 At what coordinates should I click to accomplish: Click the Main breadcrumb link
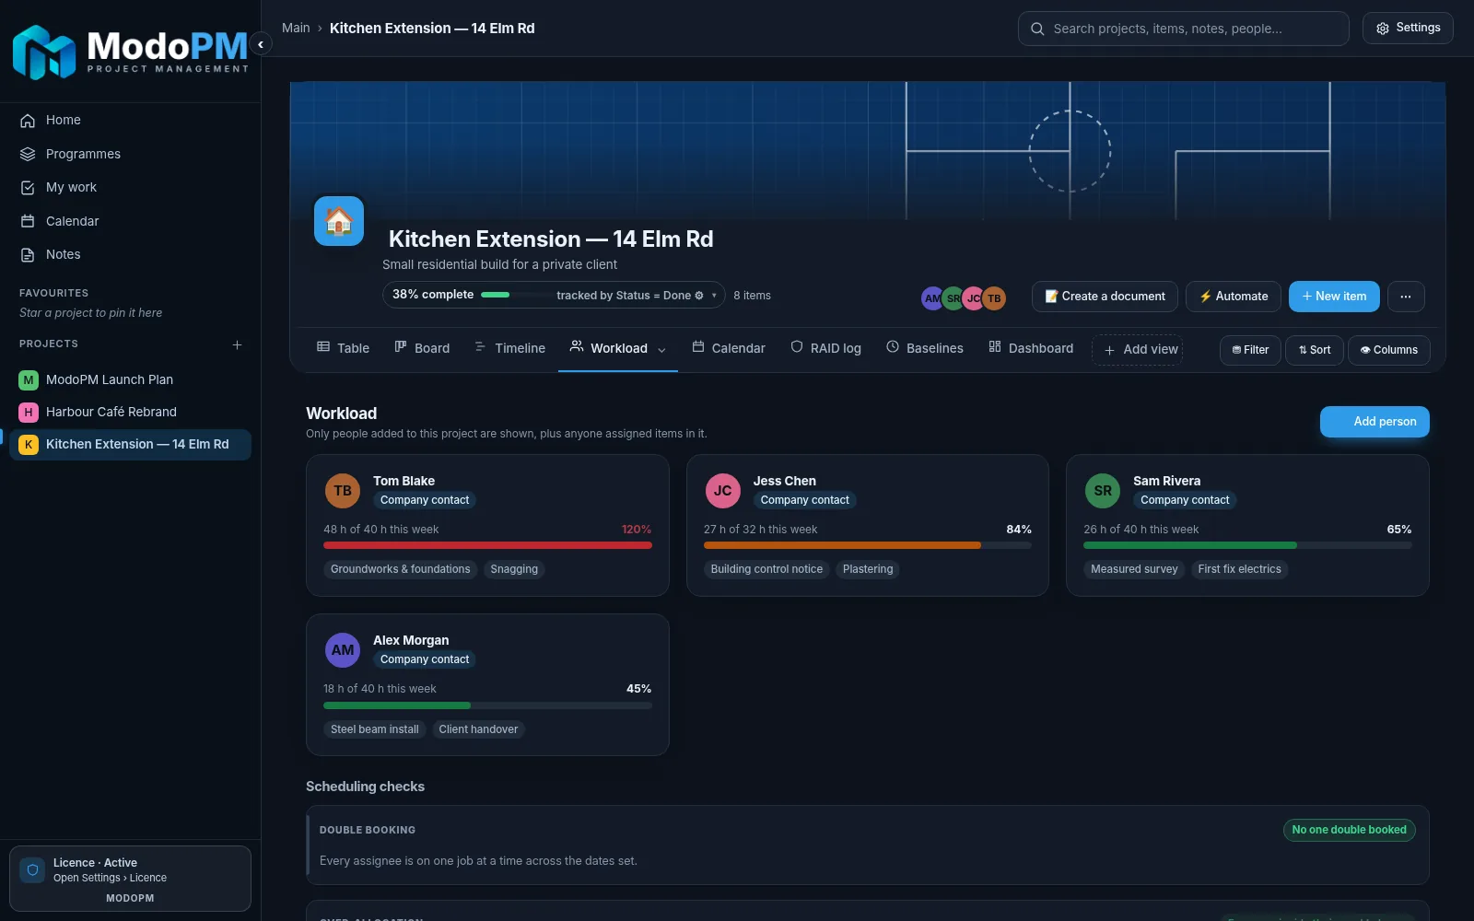pos(296,29)
